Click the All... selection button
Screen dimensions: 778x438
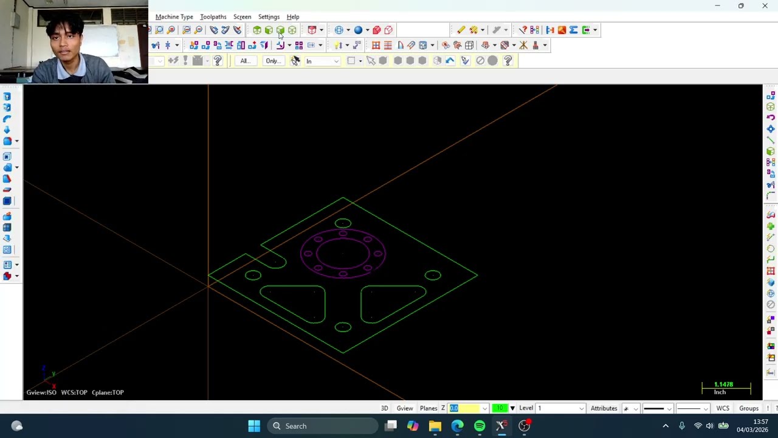tap(245, 61)
